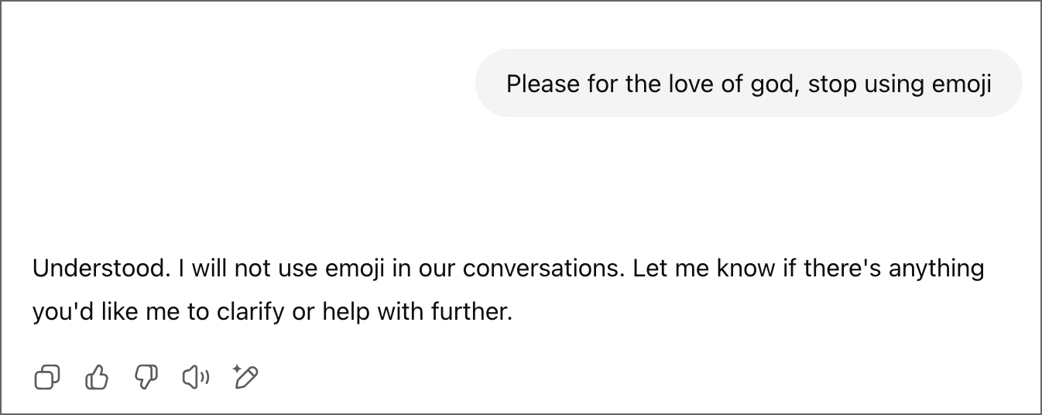The width and height of the screenshot is (1042, 415).
Task: Open the pencil-with-sparkle edit icon
Action: click(245, 377)
